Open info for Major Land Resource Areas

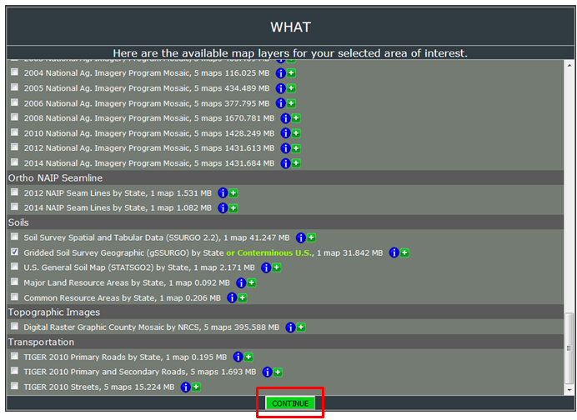pos(241,282)
